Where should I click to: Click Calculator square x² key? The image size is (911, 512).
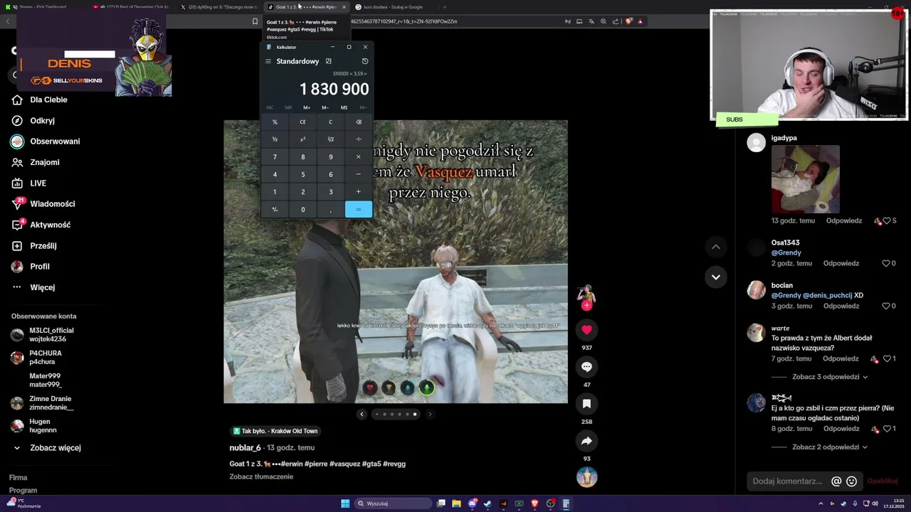pos(302,139)
